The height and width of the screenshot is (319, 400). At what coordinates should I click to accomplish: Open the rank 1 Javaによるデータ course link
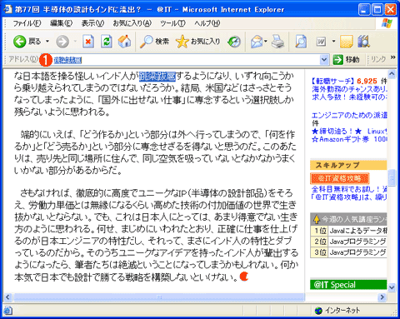pyautogui.click(x=357, y=231)
